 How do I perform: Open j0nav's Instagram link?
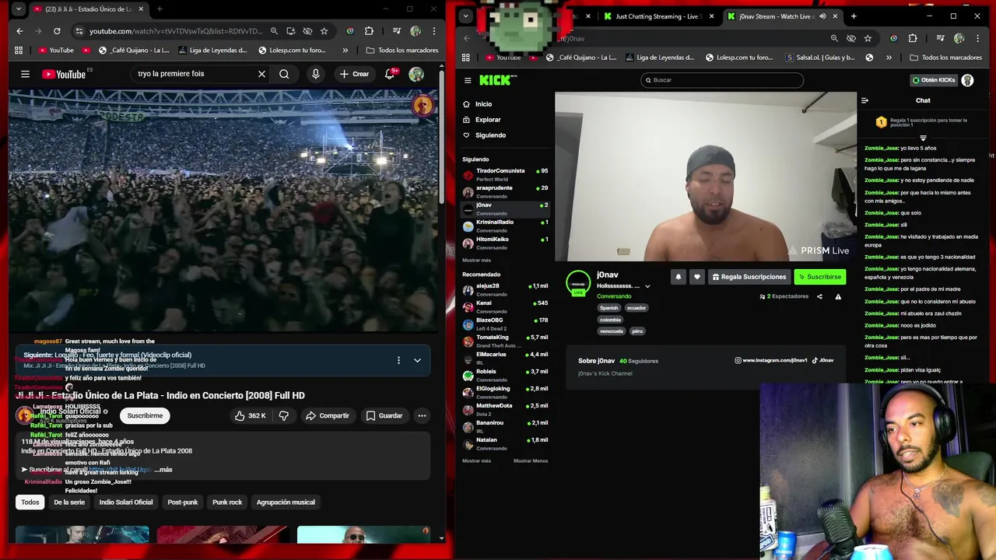(x=770, y=360)
